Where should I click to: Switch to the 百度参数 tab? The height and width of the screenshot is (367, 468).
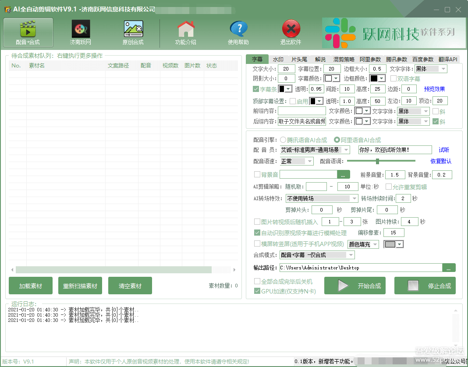point(422,59)
